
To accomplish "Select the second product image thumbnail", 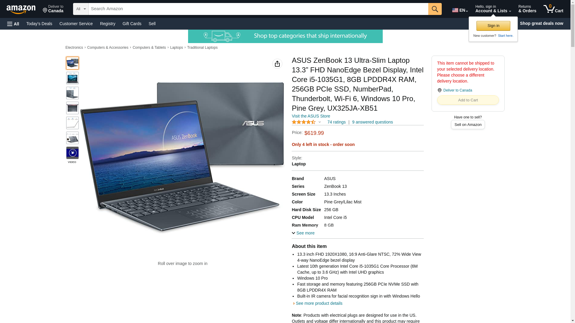I will [x=72, y=78].
